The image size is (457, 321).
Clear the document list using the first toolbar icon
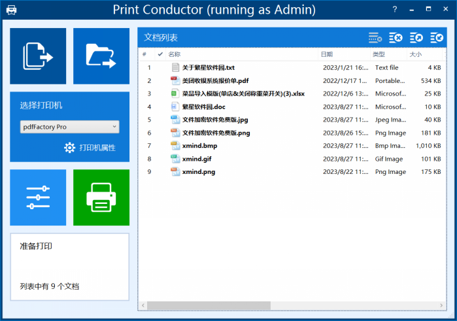[x=375, y=38]
